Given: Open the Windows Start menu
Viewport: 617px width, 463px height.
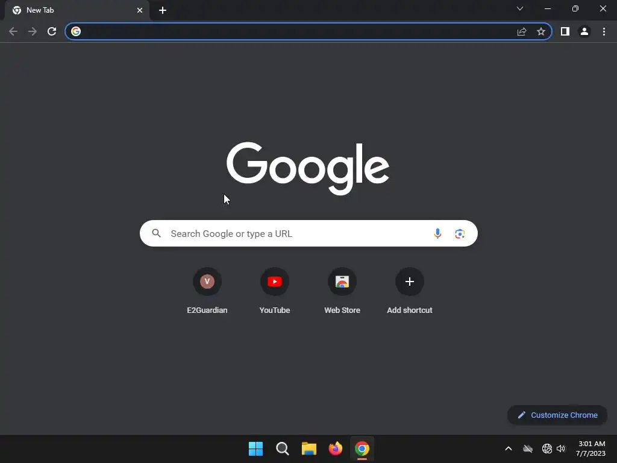Looking at the screenshot, I should (255, 449).
